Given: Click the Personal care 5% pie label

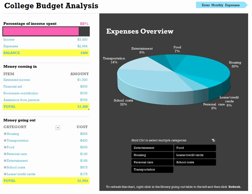Looking at the screenshot, I should (214, 106).
